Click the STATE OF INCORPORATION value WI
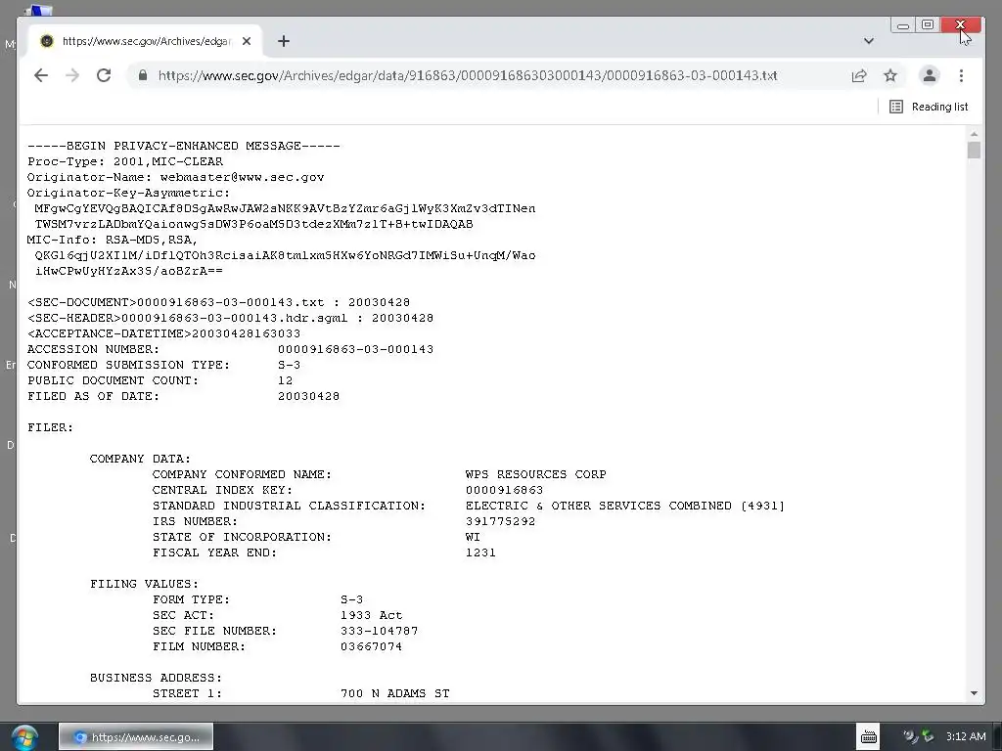Screen dimensions: 1002x751 pyautogui.click(x=473, y=537)
